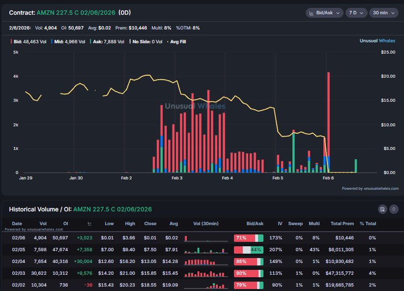Open the Bid/Ask chart type dropdown
Image resolution: width=404 pixels, height=291 pixels.
point(324,13)
